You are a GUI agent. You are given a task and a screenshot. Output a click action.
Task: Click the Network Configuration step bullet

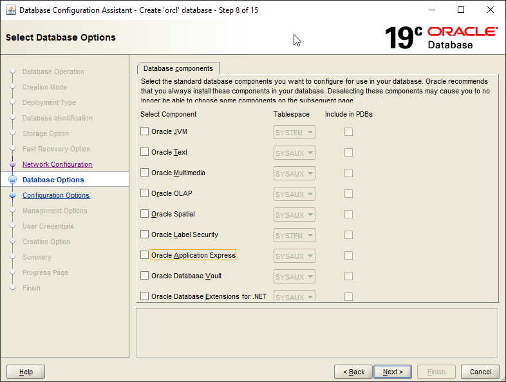coord(12,164)
